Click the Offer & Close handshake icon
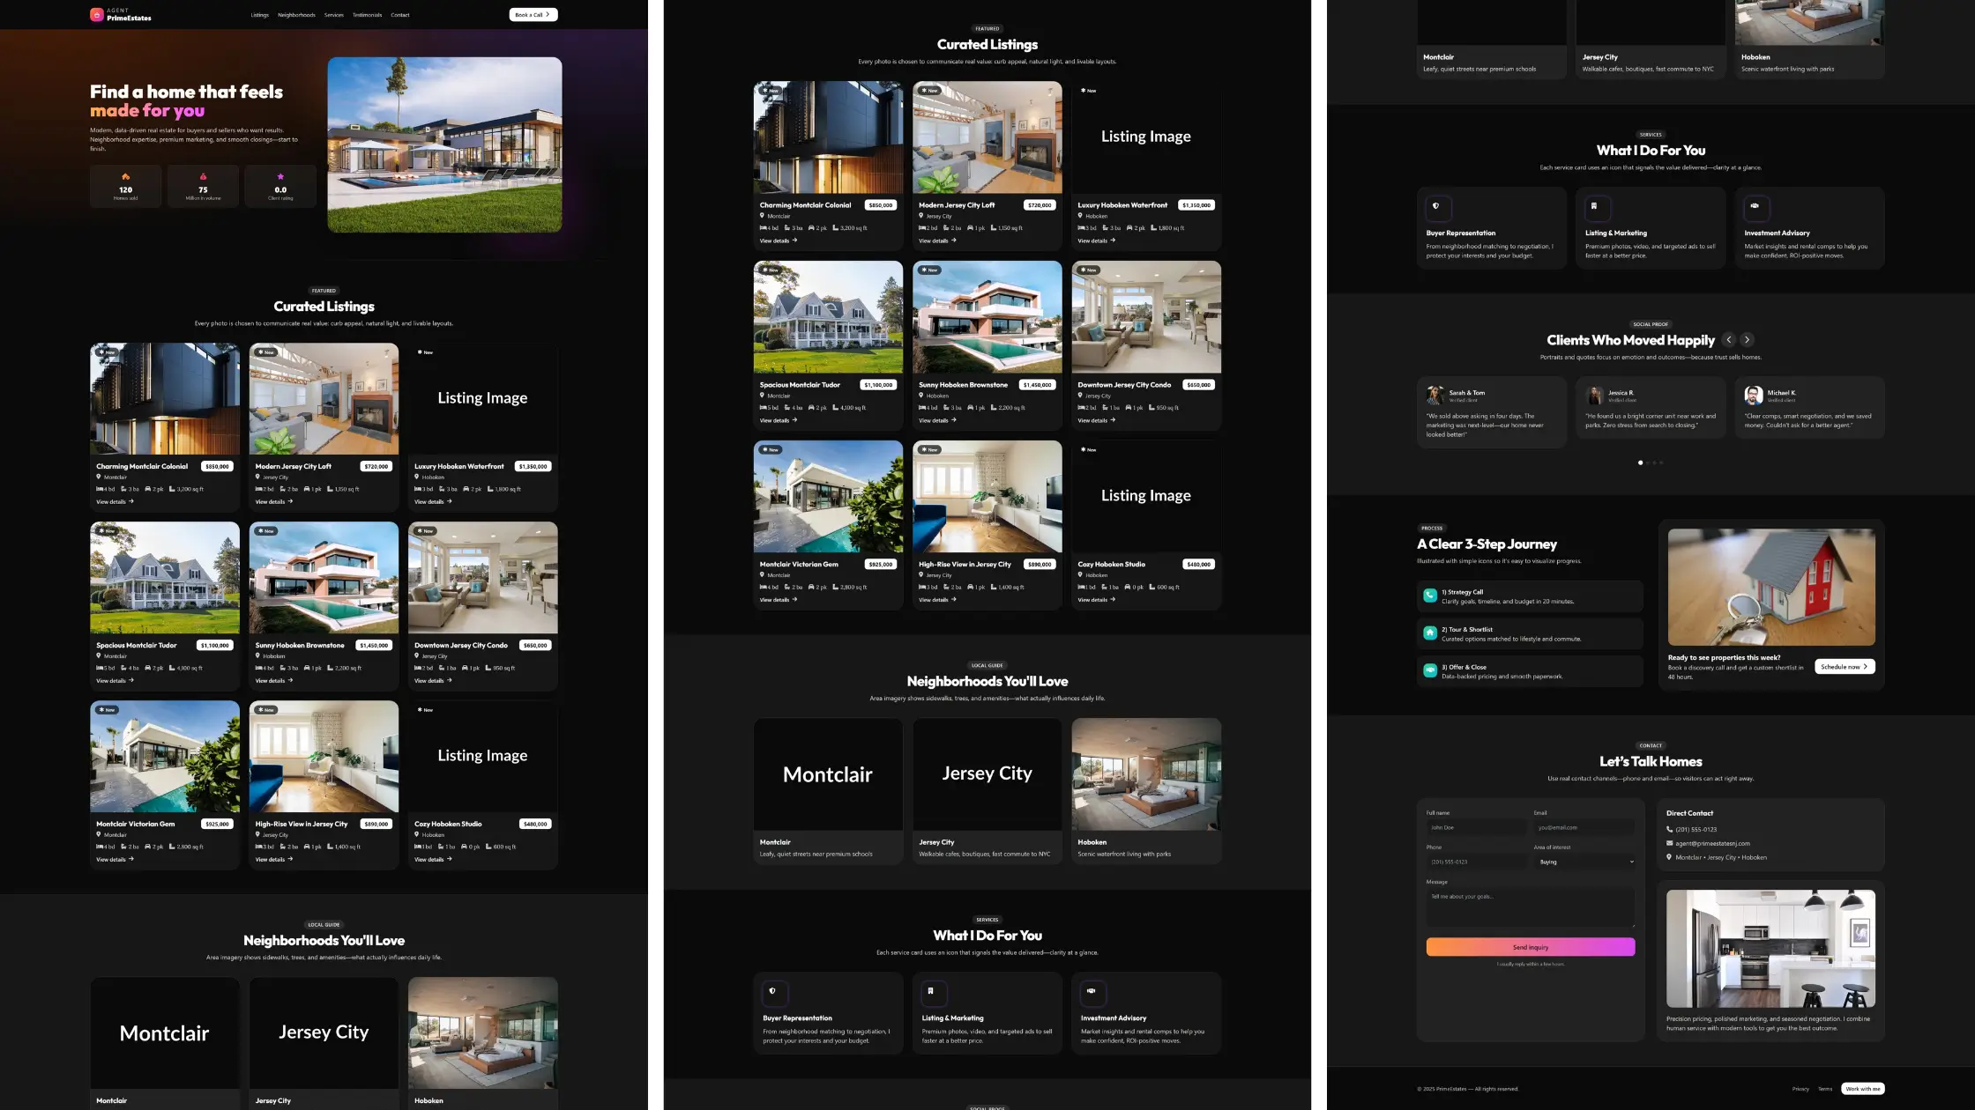Image resolution: width=1975 pixels, height=1110 pixels. pyautogui.click(x=1430, y=670)
